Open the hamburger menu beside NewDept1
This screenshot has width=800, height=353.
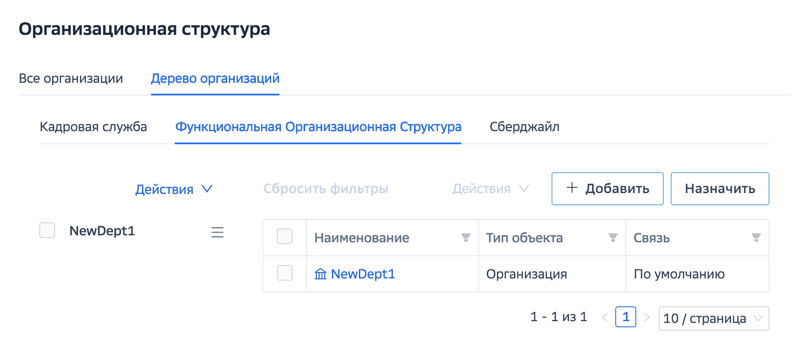coord(217,232)
